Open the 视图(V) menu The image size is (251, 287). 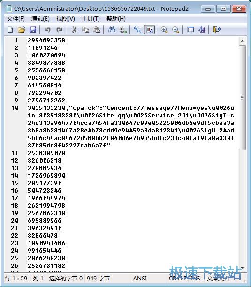(x=65, y=19)
